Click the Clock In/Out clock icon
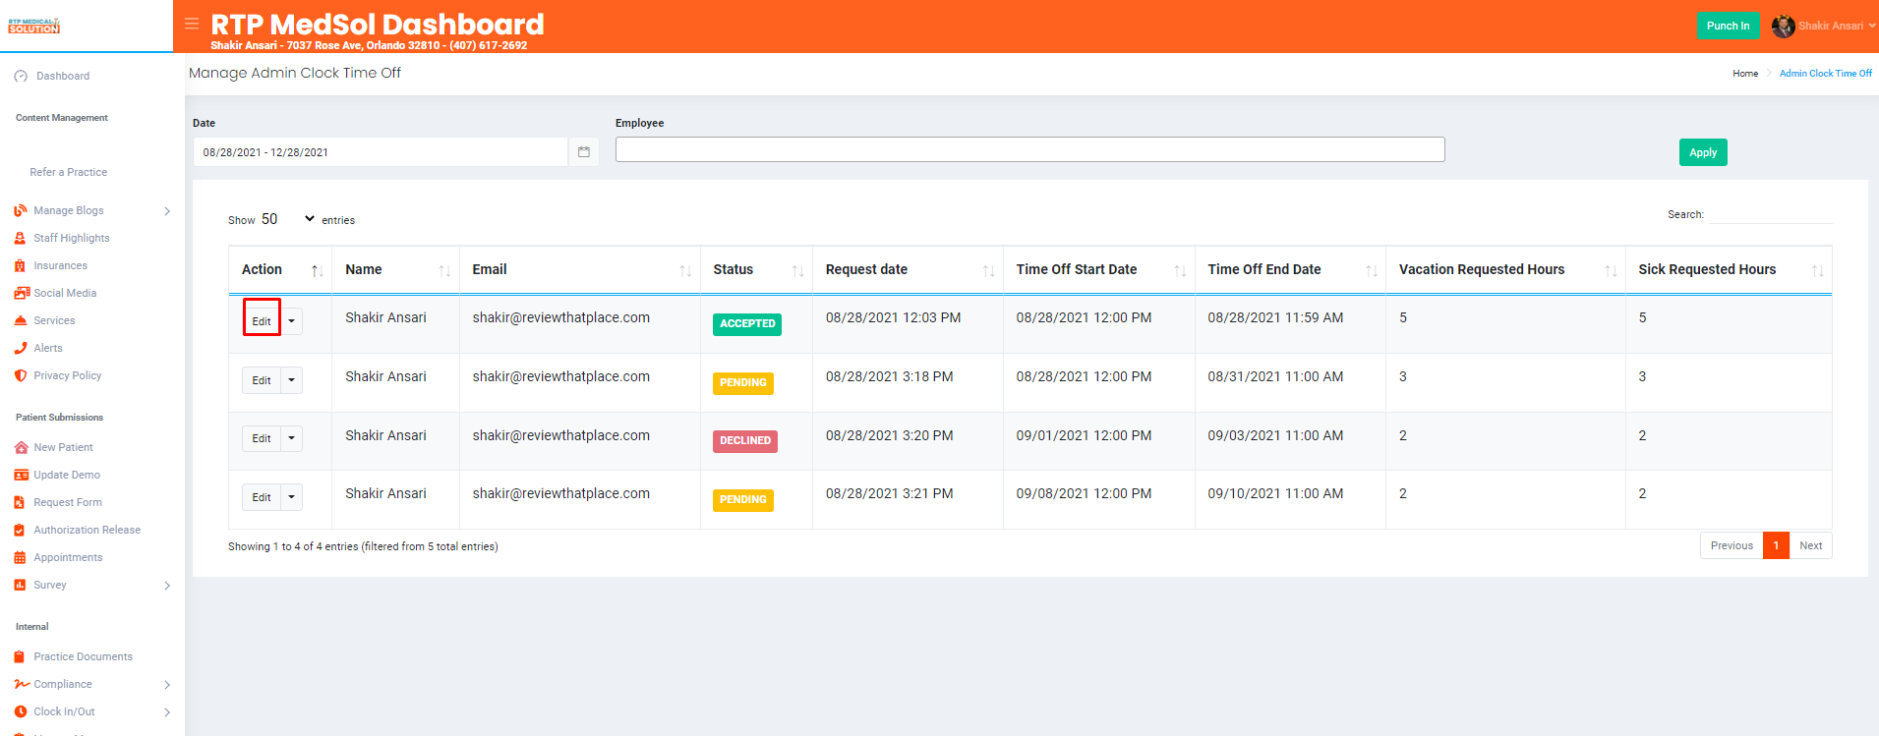 pos(21,711)
